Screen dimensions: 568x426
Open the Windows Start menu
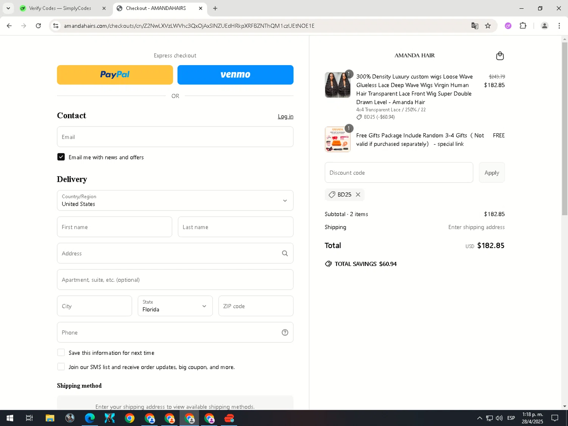pos(10,418)
